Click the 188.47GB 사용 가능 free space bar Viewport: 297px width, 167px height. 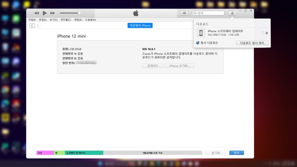pos(153,153)
